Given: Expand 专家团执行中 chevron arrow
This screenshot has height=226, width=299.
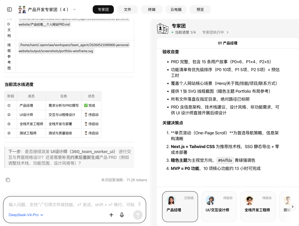Looking at the screenshot, I should coord(228,32).
